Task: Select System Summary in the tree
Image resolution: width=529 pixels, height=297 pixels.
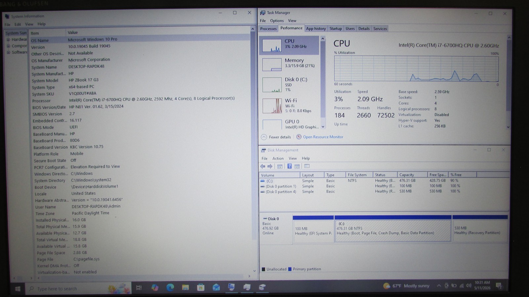Action: point(16,33)
